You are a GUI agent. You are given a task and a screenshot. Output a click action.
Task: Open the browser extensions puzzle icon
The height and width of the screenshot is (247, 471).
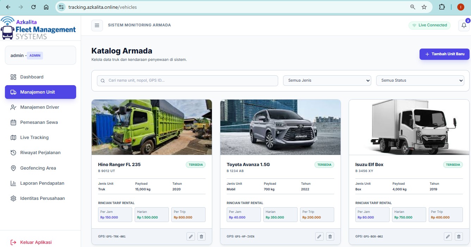[442, 7]
